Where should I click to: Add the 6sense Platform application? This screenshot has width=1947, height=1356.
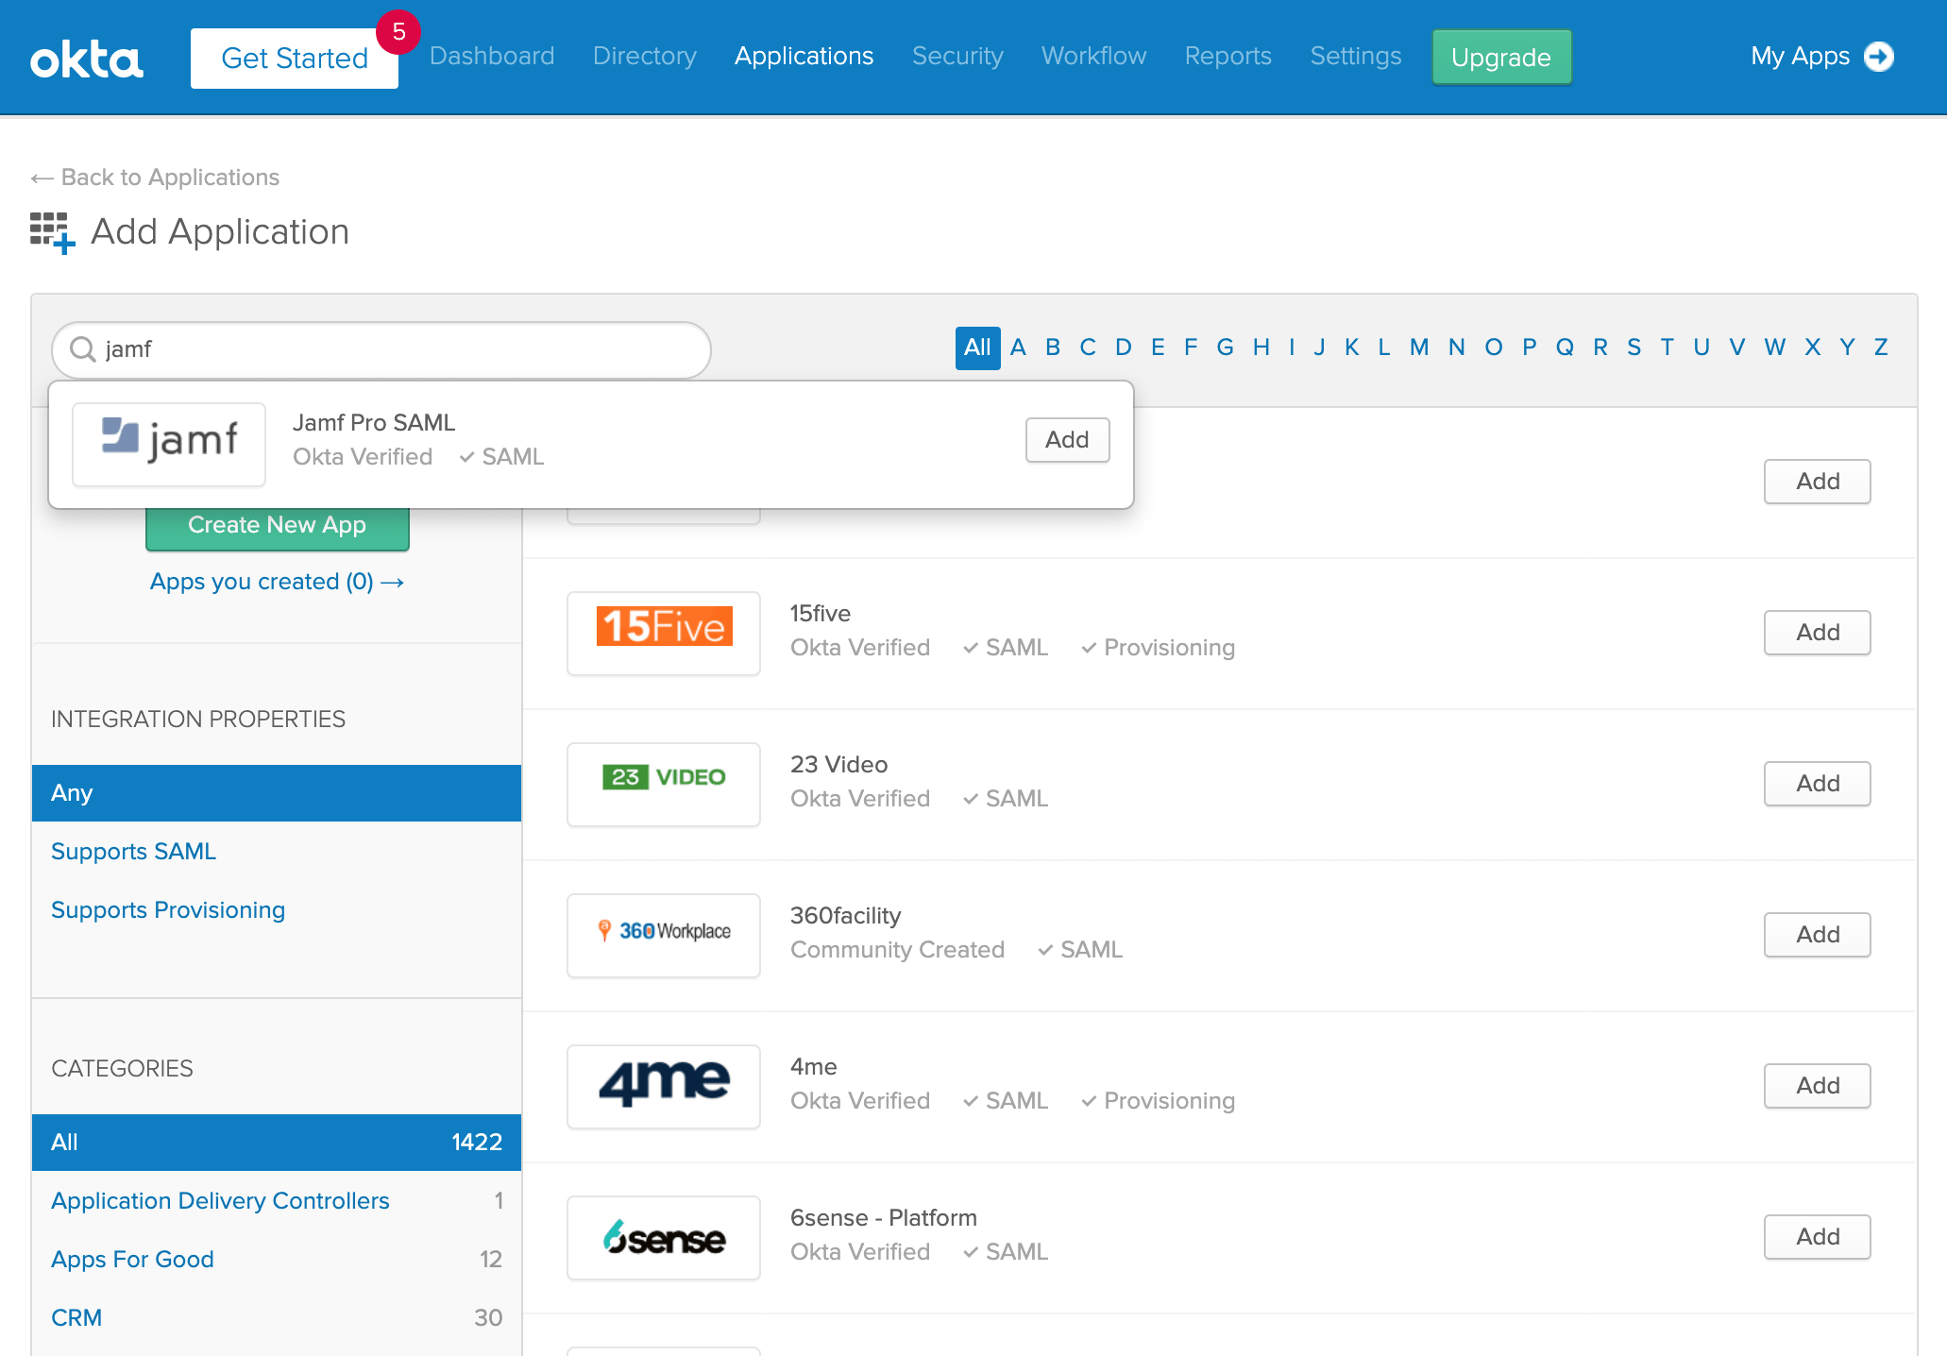(1818, 1237)
